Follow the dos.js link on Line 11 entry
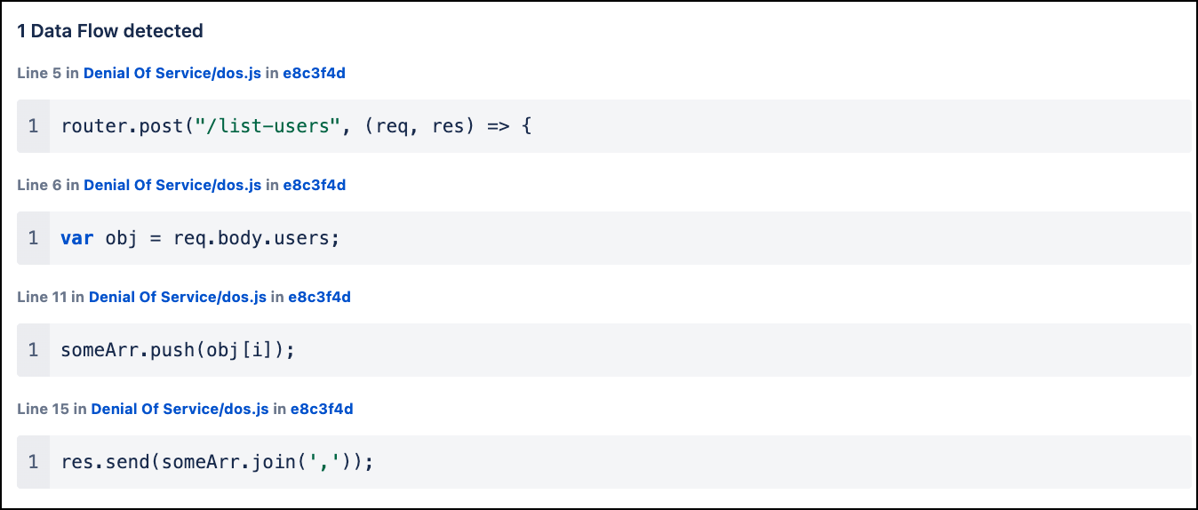Image resolution: width=1198 pixels, height=510 pixels. [178, 297]
